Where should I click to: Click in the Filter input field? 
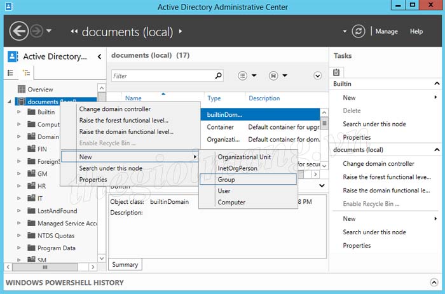162,76
